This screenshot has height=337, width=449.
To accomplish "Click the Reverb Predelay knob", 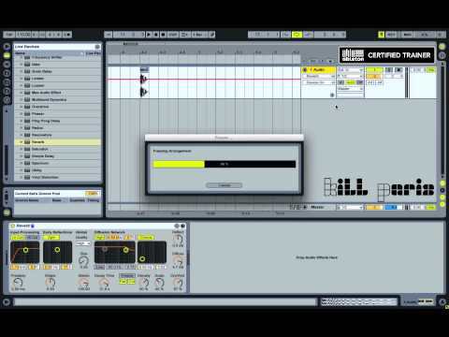I will pyautogui.click(x=18, y=283).
